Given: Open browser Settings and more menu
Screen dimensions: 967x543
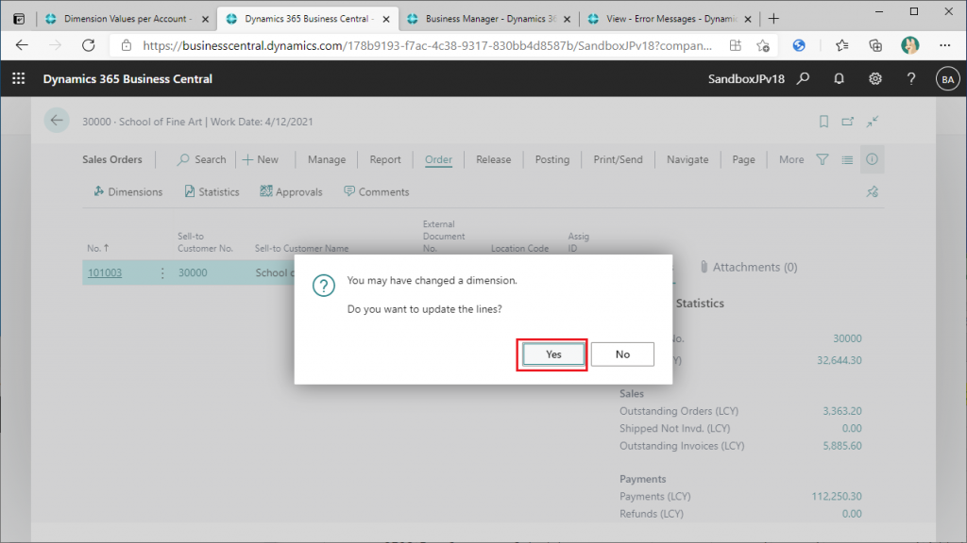Looking at the screenshot, I should point(944,45).
